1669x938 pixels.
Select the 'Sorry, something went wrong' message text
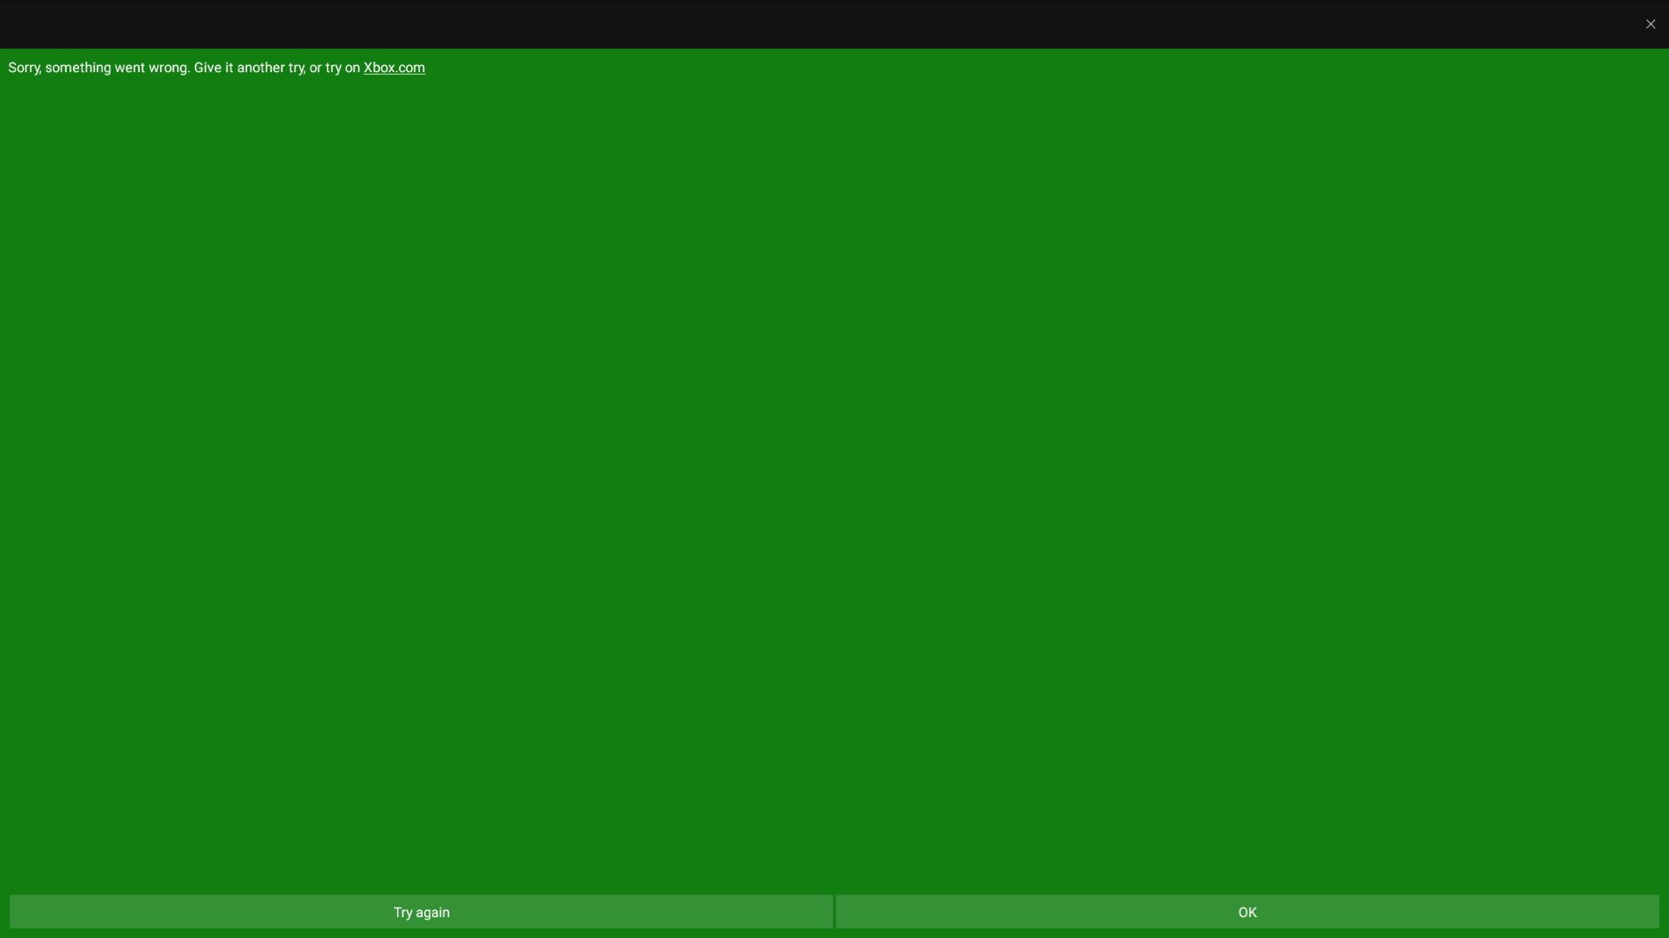98,68
